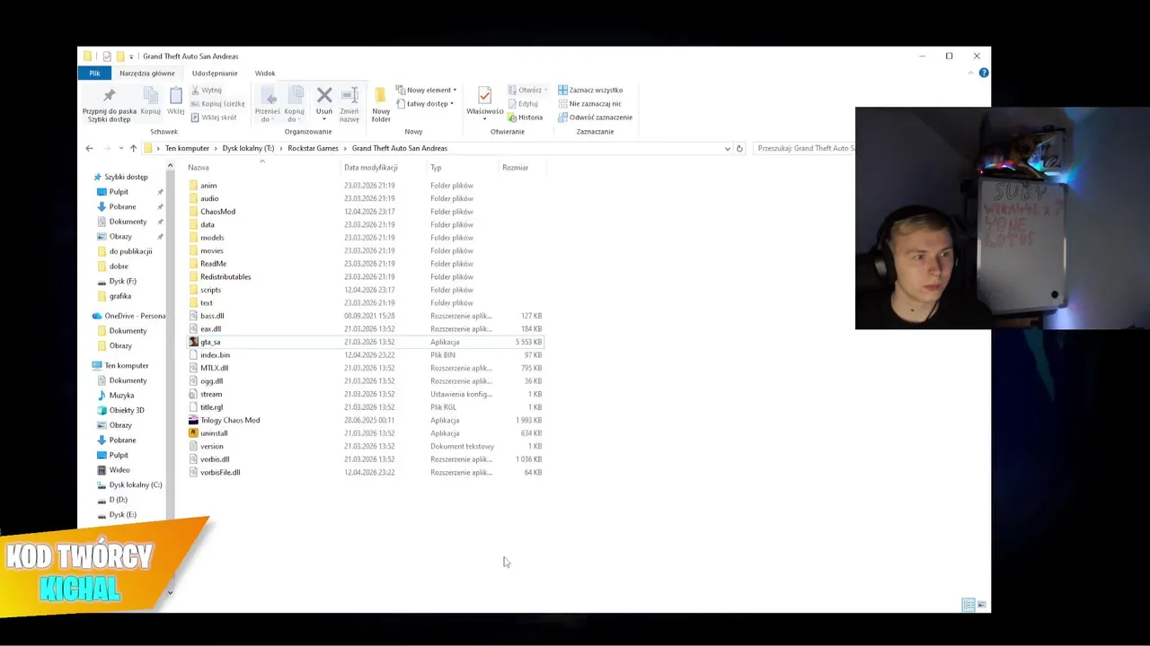The width and height of the screenshot is (1150, 646).
Task: Click Dysk lokalny (T:) in the breadcrumb
Action: tap(248, 148)
